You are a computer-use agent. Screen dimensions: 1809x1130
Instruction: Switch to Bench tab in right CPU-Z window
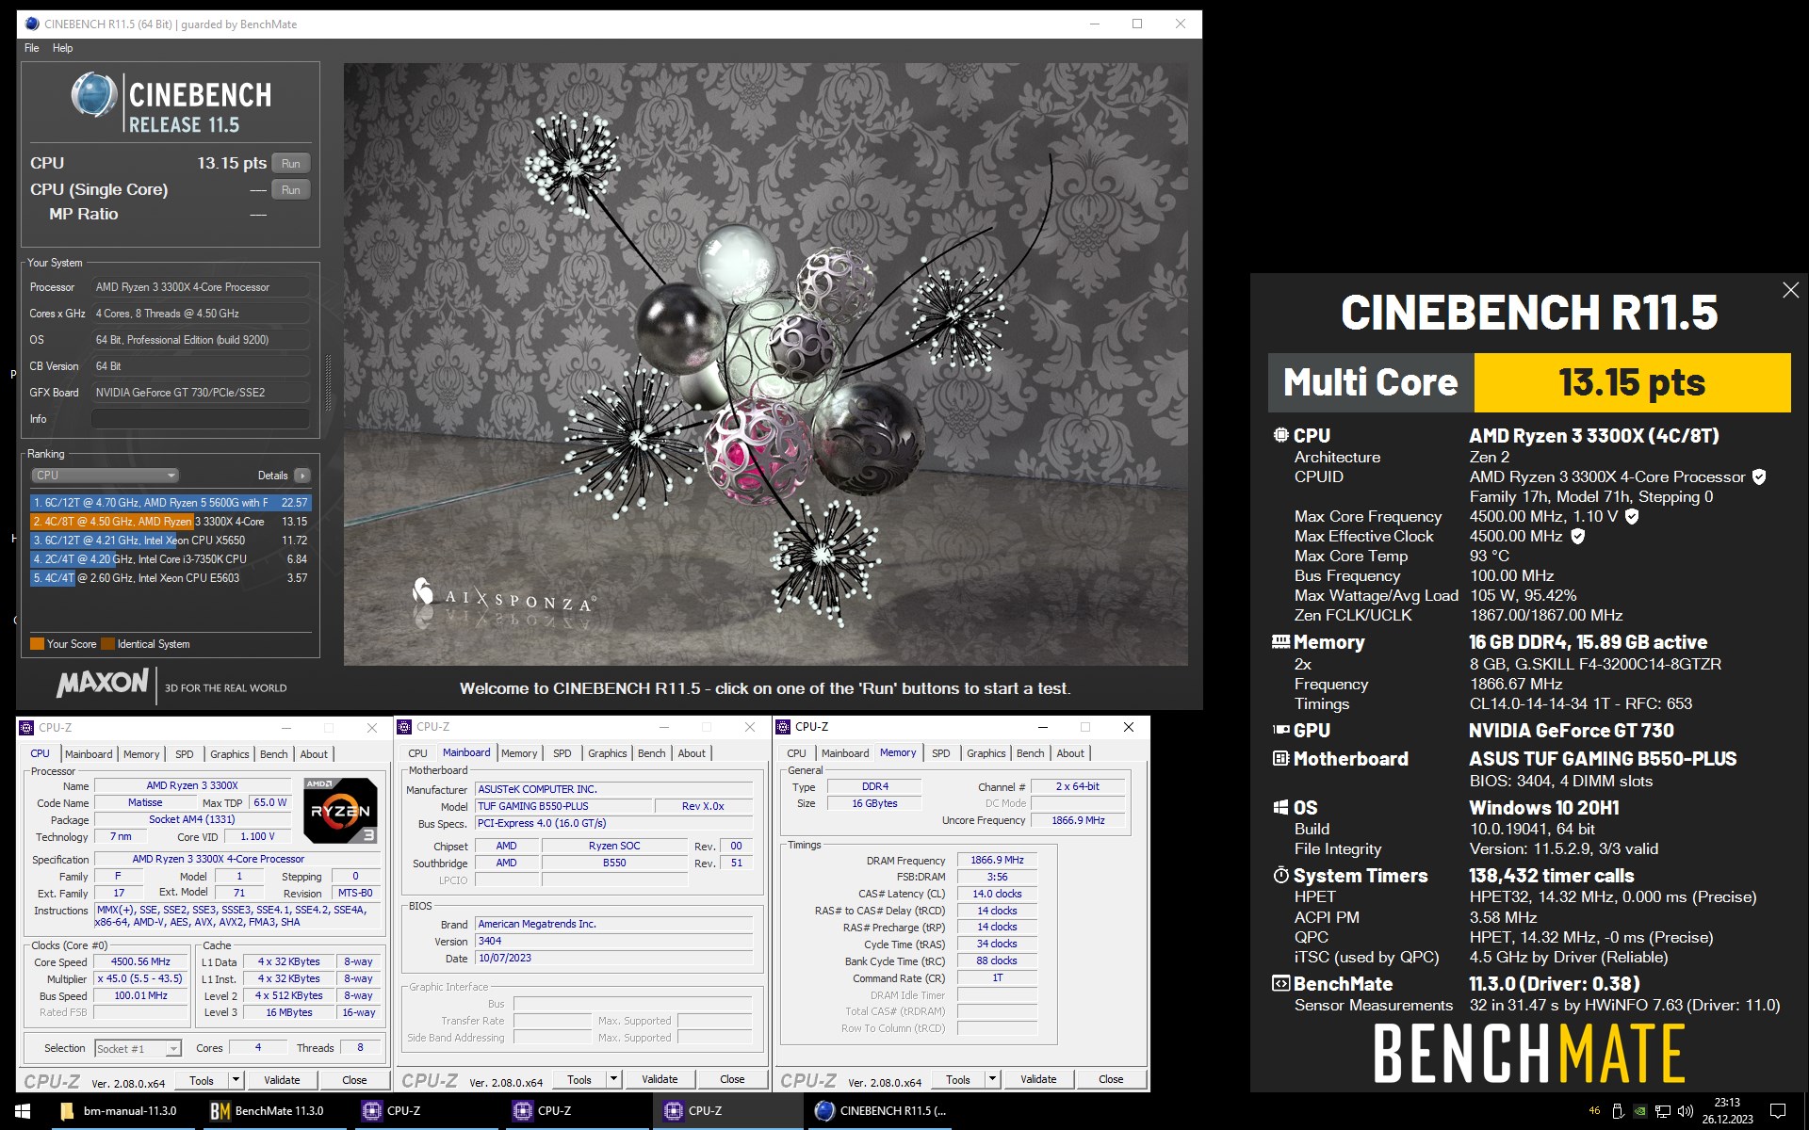click(x=1030, y=753)
